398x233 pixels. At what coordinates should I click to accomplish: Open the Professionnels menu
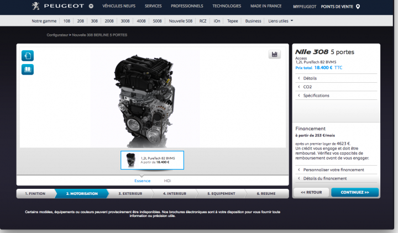[187, 6]
